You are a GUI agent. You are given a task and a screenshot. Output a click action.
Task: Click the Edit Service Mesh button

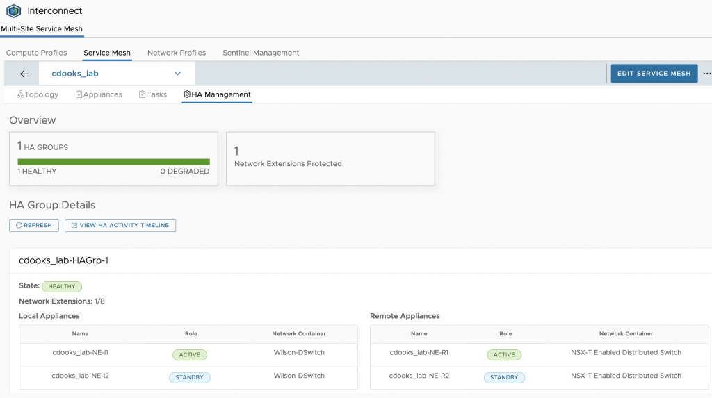pos(654,74)
